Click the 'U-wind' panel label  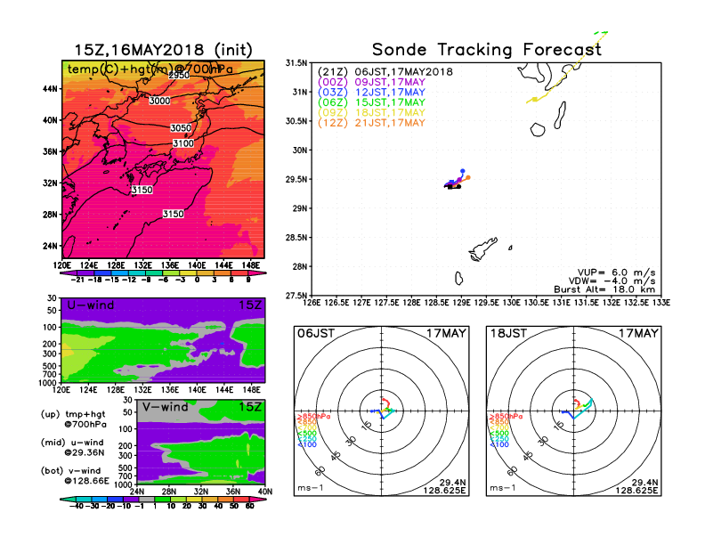[x=91, y=305]
